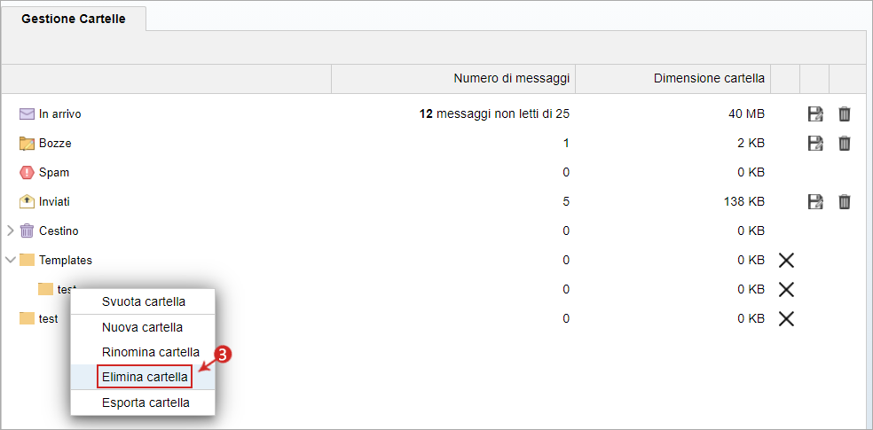Collapse the Templates folder tree
The height and width of the screenshot is (430, 873).
[x=10, y=259]
